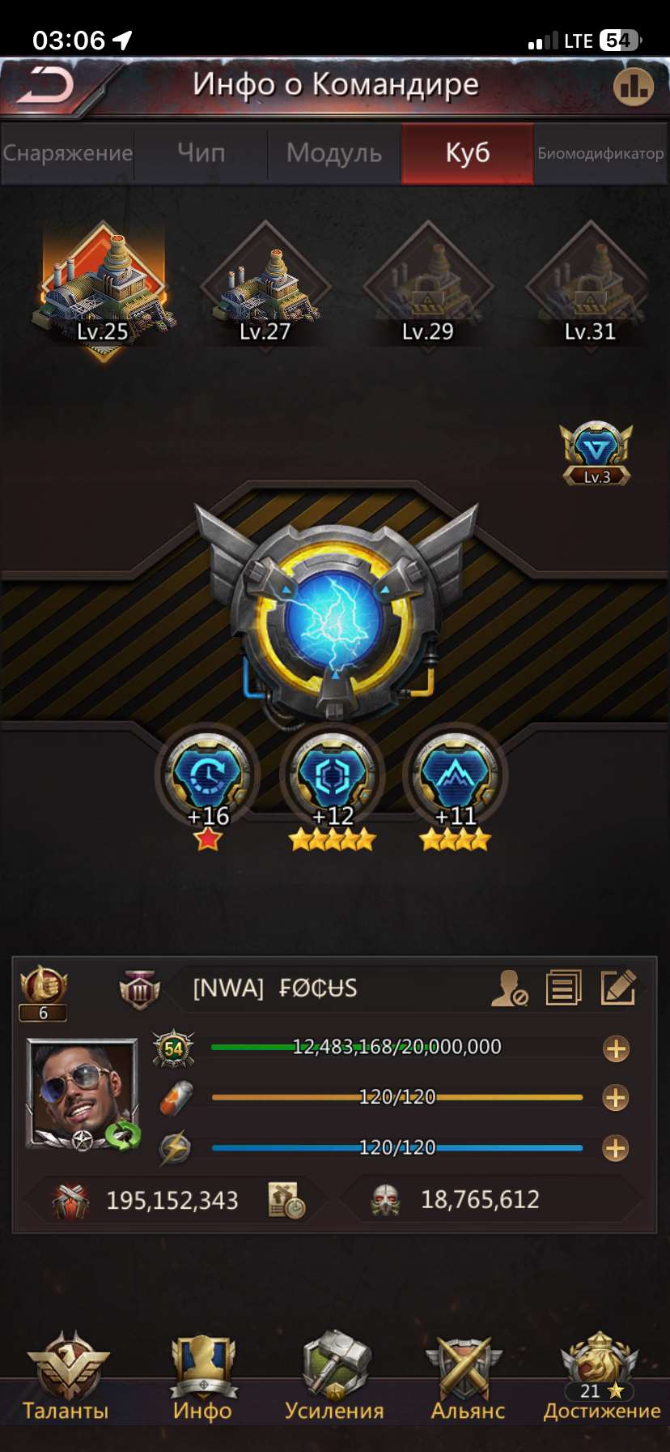Open the +12 hexagon cube slot
The height and width of the screenshot is (1452, 670).
point(332,776)
